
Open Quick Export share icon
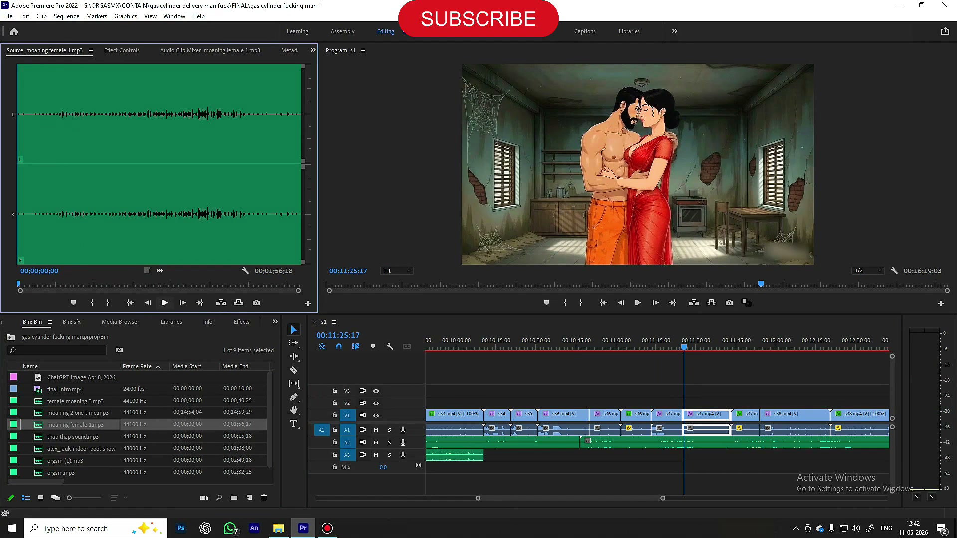945,31
